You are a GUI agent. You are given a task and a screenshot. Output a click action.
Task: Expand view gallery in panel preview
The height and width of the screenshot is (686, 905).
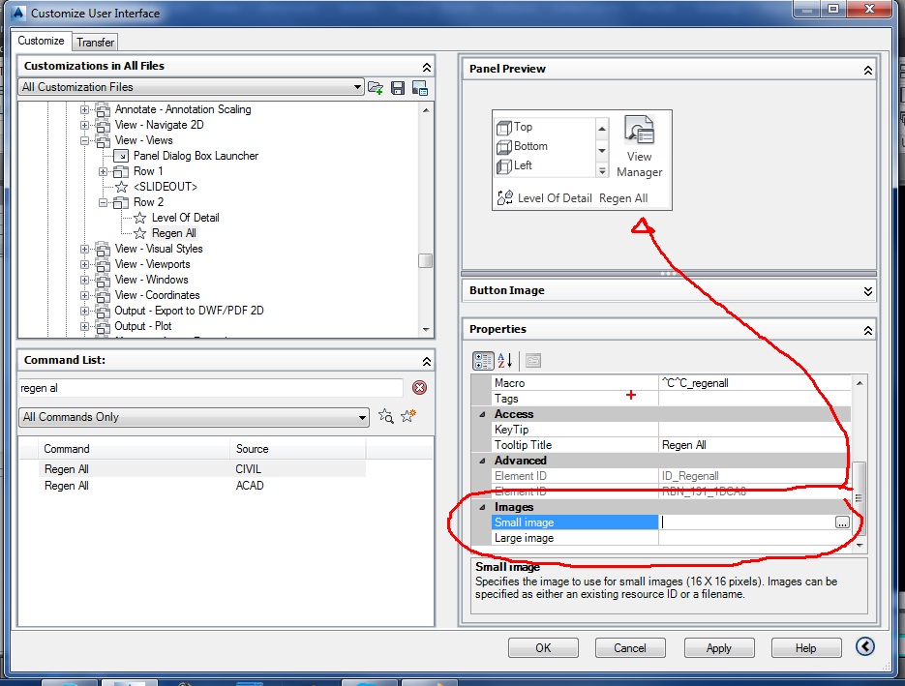[602, 171]
